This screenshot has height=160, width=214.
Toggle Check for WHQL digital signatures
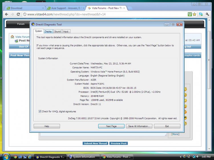40,111
